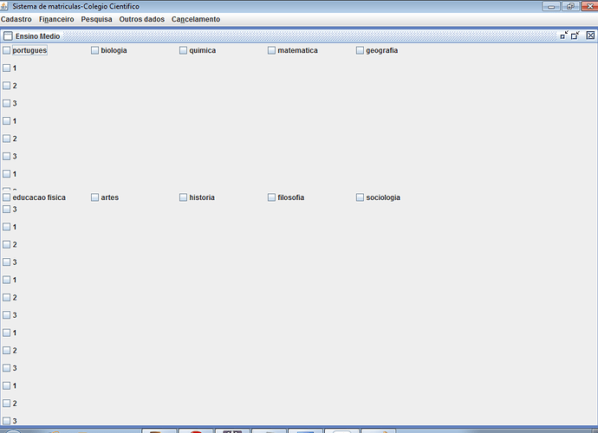
Task: Enable the artes checkbox
Action: pyautogui.click(x=95, y=197)
